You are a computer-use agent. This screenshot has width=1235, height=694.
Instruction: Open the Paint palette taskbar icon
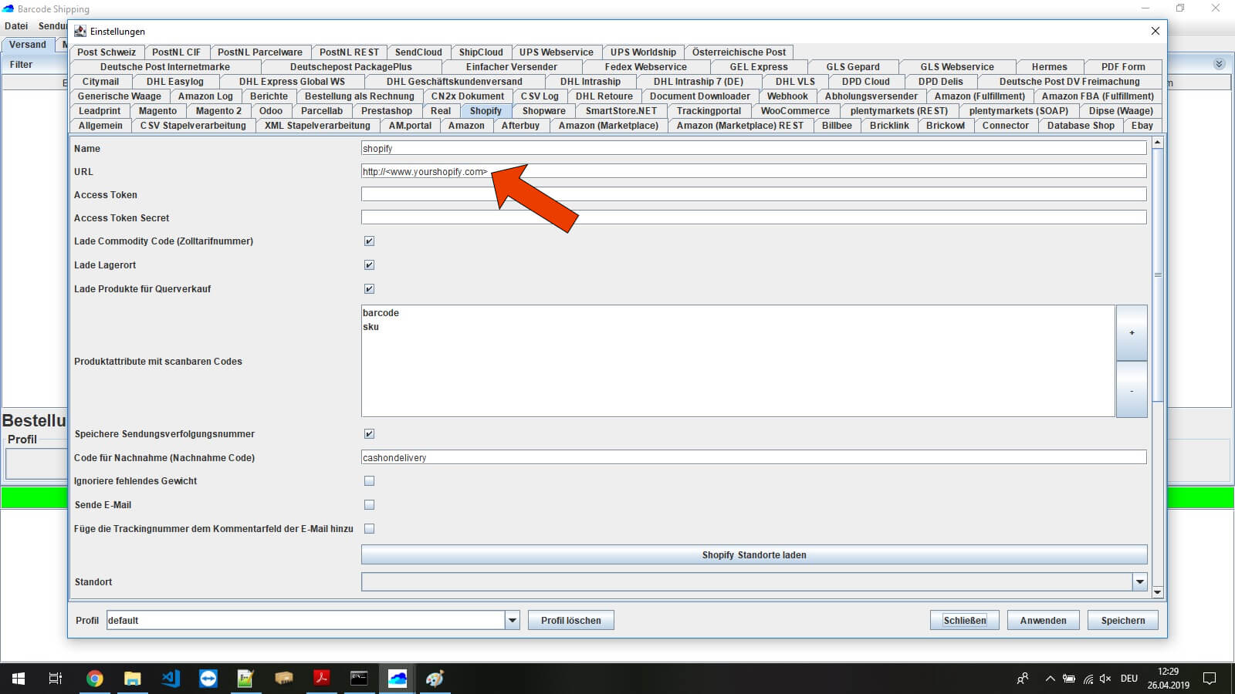tap(435, 679)
